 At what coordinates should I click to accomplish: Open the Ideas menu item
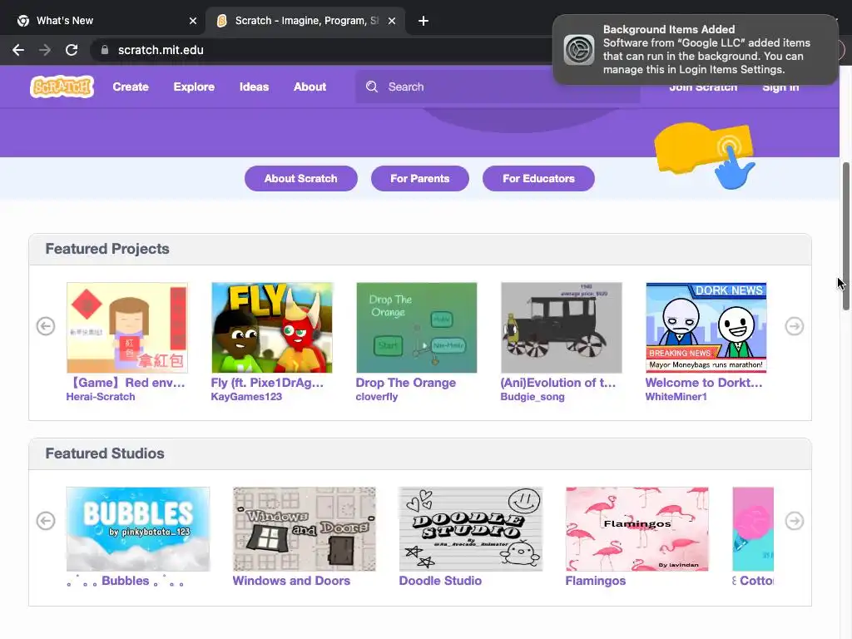255,87
